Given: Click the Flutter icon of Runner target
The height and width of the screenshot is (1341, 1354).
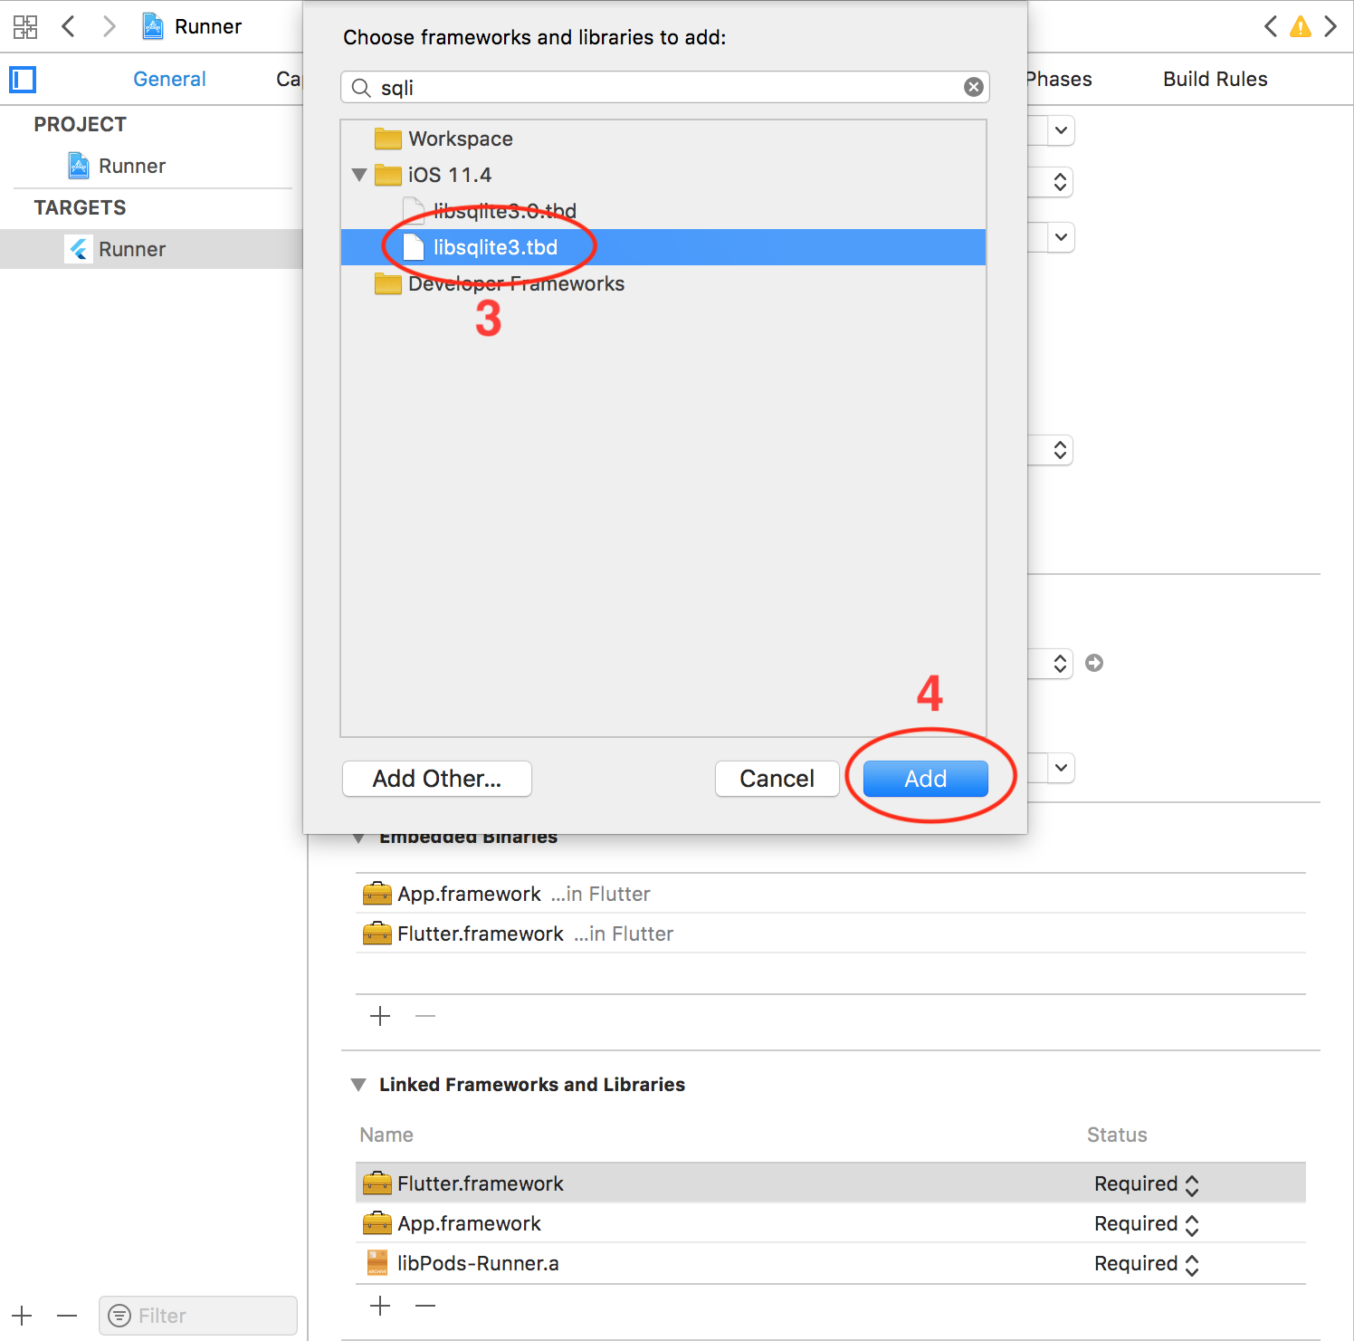Looking at the screenshot, I should [x=79, y=249].
